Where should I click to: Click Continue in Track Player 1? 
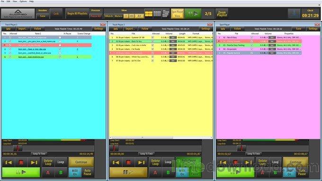[81, 162]
